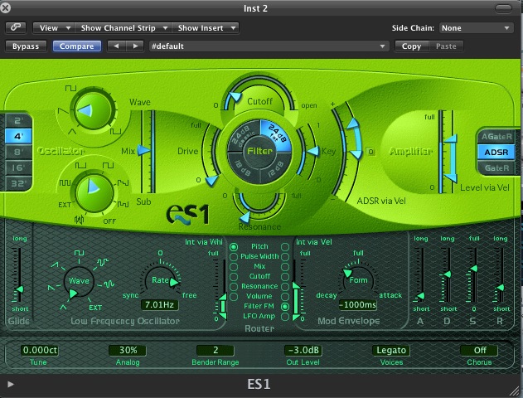Open the View menu
The image size is (523, 398).
click(x=56, y=27)
